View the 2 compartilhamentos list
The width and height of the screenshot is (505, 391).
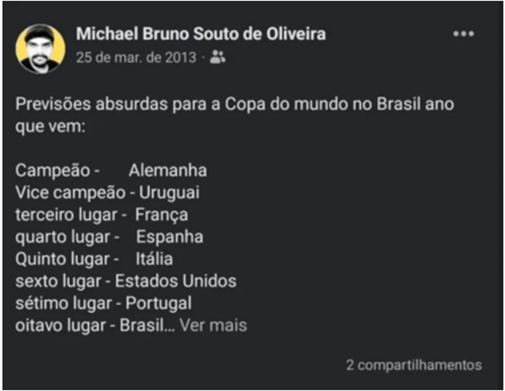(x=414, y=365)
